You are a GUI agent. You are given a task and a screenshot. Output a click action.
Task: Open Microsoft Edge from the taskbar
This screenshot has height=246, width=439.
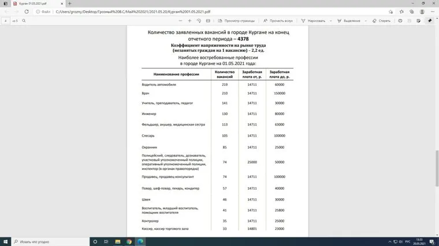(x=140, y=241)
